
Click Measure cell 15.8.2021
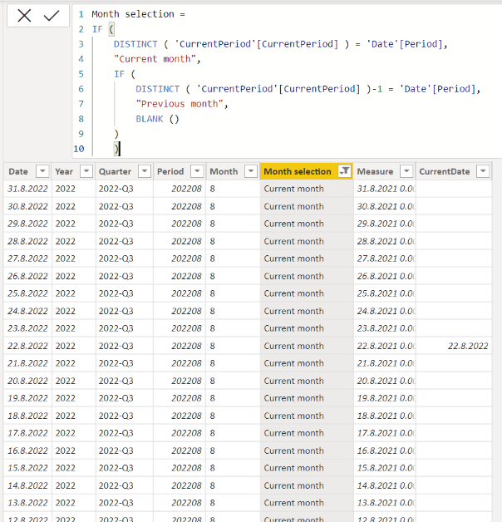[x=386, y=468]
